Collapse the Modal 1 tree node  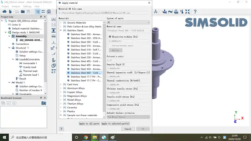tap(9, 83)
